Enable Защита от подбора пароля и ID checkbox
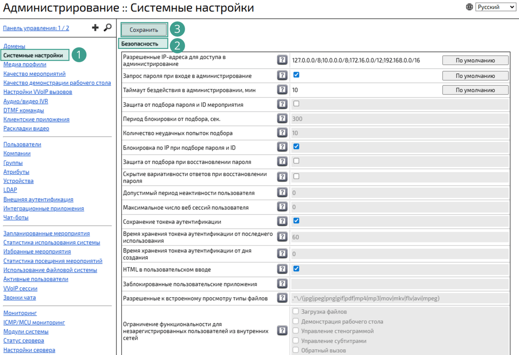519x355 pixels. pyautogui.click(x=296, y=104)
